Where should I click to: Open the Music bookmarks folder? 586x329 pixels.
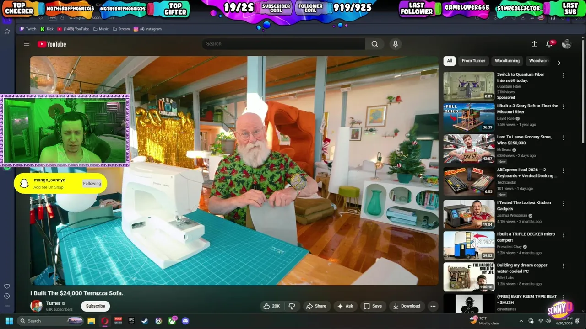point(101,29)
